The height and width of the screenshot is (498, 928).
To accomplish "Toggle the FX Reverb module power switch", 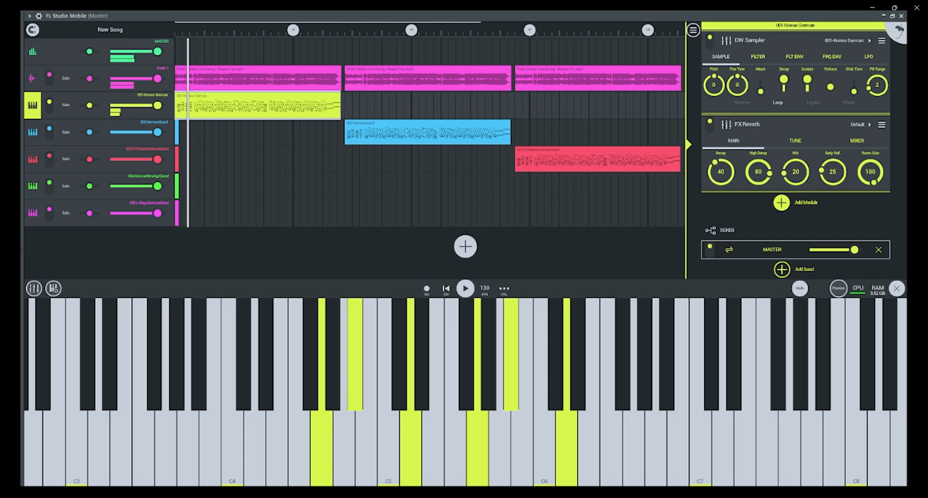I will 710,124.
